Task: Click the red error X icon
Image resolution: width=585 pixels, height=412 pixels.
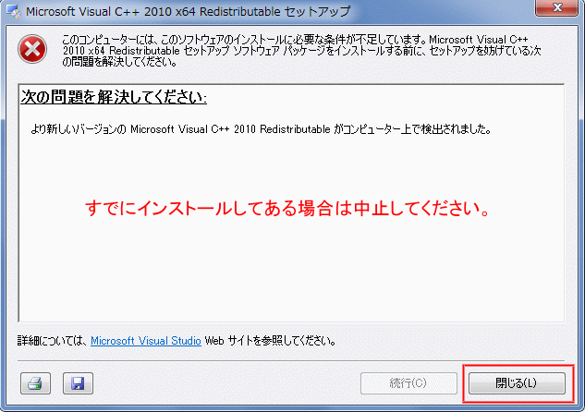Action: pos(32,49)
